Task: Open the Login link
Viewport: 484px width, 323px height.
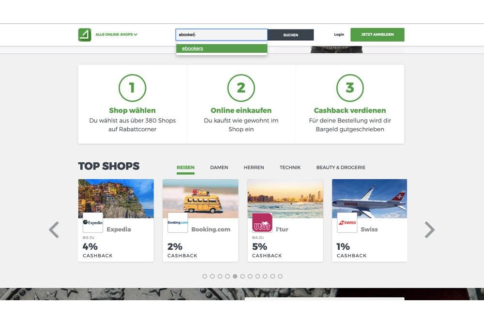Action: 339,35
